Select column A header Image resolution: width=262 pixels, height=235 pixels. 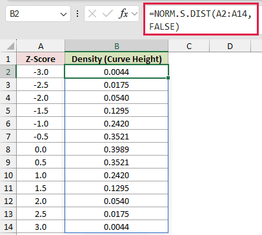click(x=41, y=46)
